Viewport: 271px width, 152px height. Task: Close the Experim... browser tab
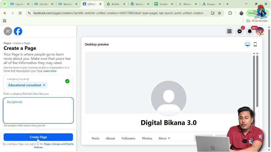(28, 4)
